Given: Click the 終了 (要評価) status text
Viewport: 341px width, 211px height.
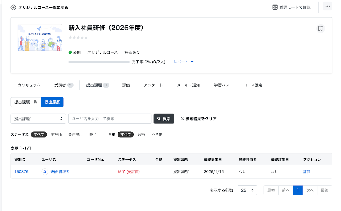Looking at the screenshot, I should (x=129, y=172).
